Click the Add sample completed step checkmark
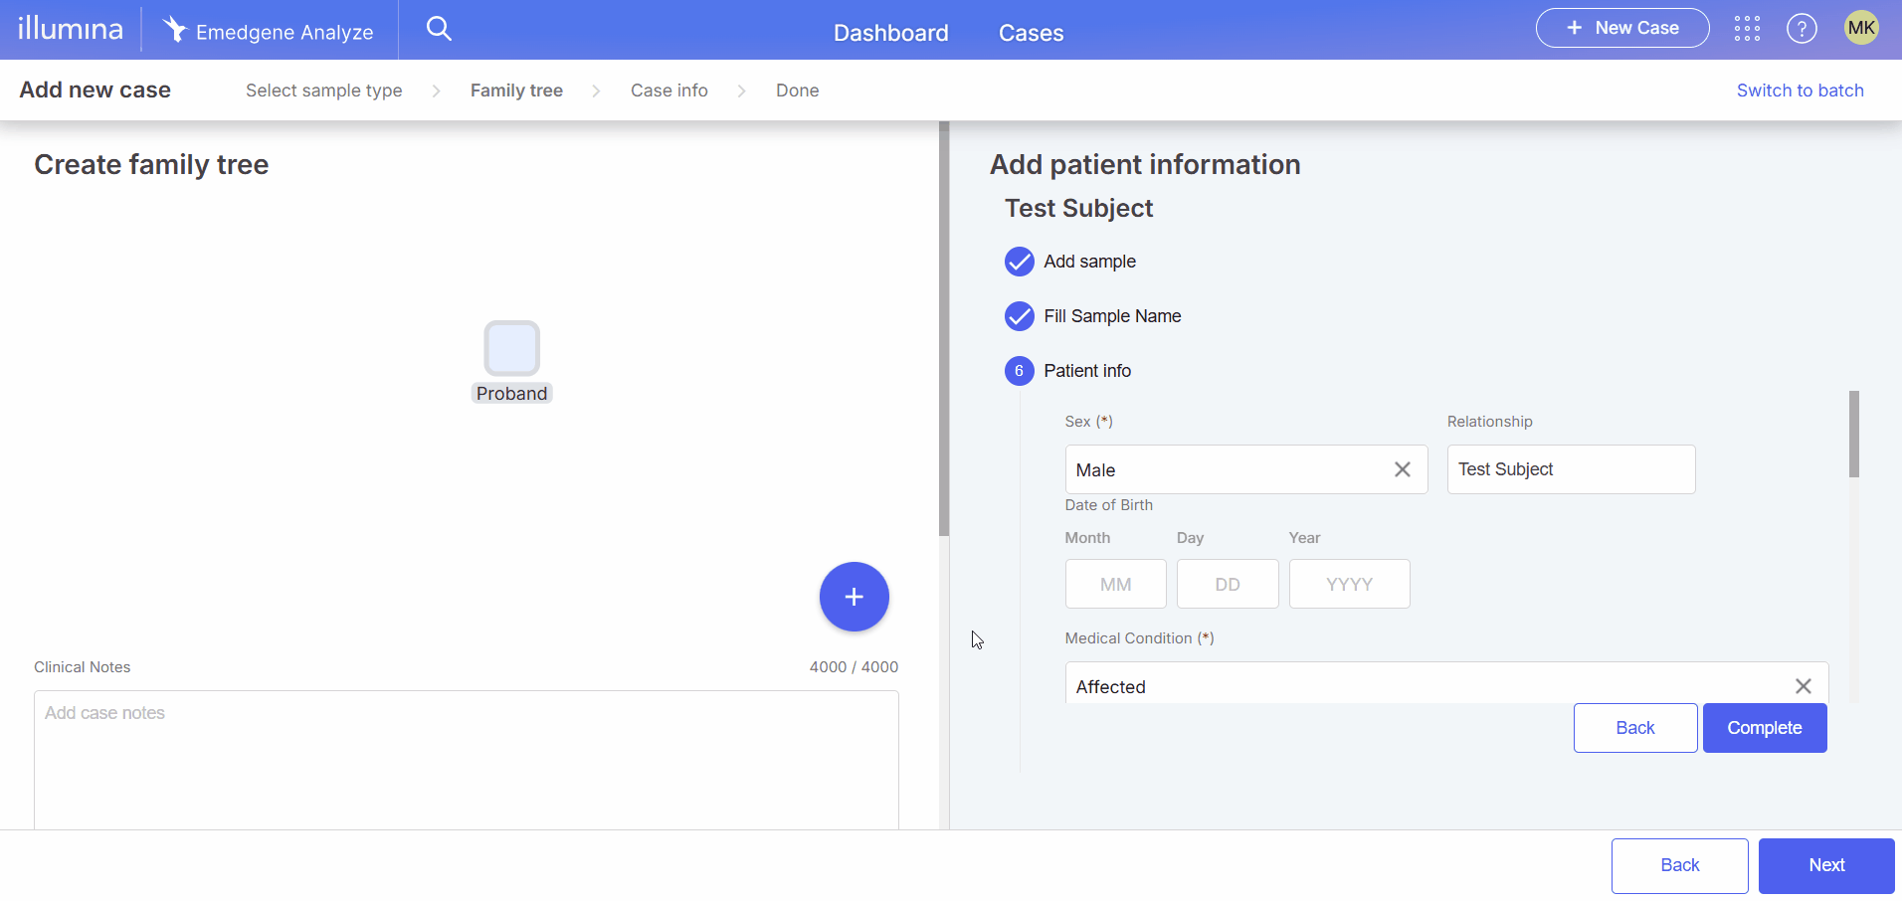 coord(1019,262)
